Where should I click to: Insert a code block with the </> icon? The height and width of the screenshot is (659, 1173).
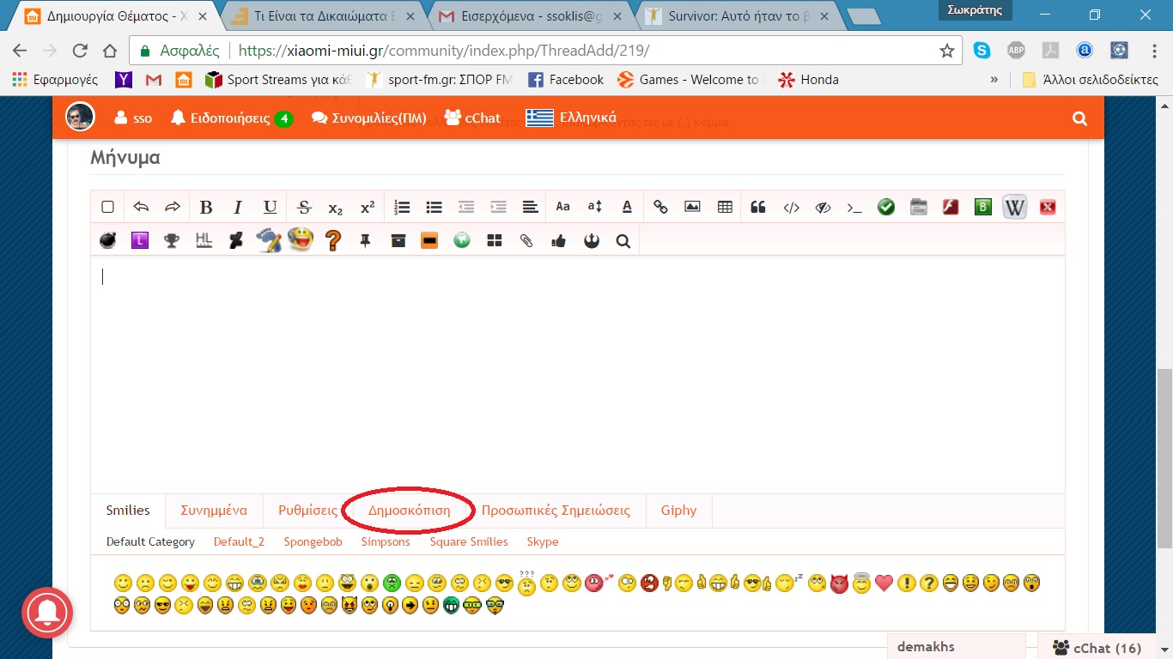[792, 207]
